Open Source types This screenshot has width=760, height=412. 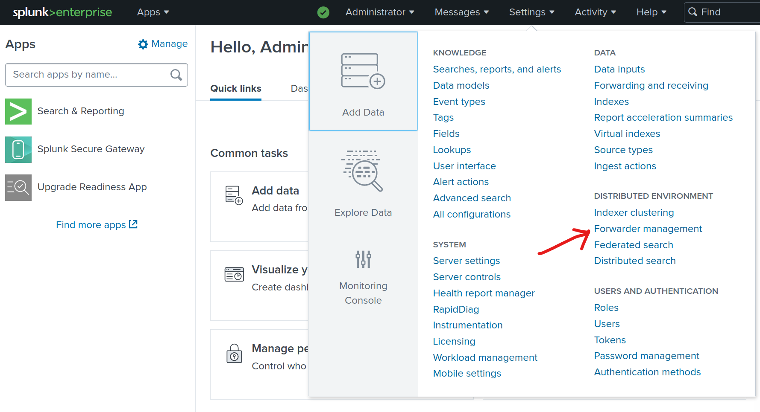pyautogui.click(x=623, y=150)
